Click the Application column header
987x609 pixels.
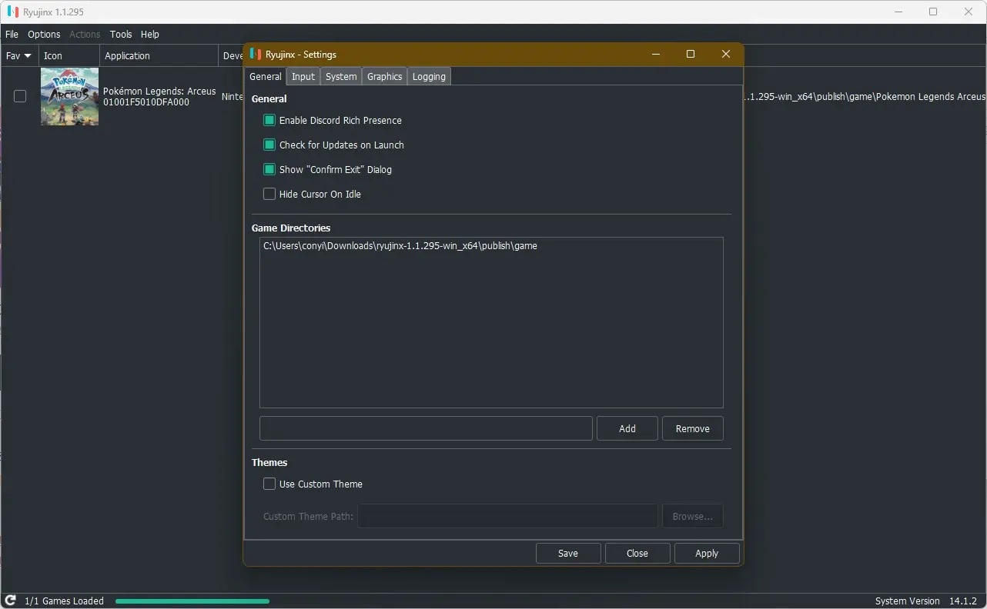[x=159, y=55]
